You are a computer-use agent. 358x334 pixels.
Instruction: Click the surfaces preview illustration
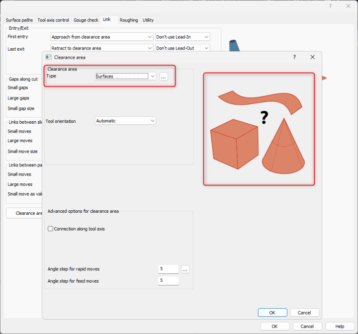pos(259,129)
